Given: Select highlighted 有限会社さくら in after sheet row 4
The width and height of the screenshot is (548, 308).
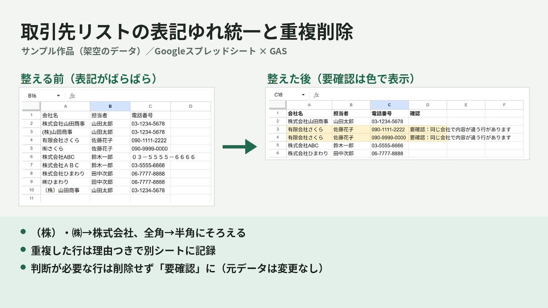Looking at the screenshot, I should tap(309, 137).
